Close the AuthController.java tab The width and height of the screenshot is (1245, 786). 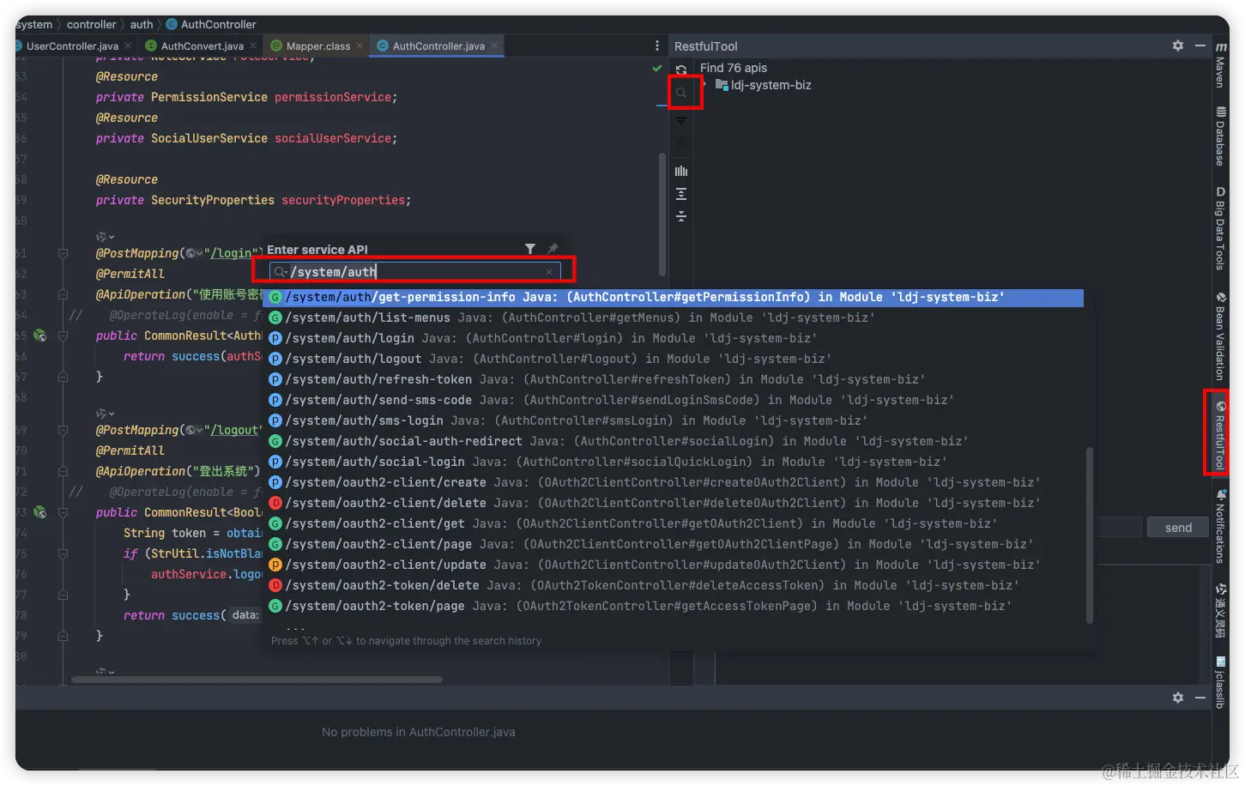[494, 45]
